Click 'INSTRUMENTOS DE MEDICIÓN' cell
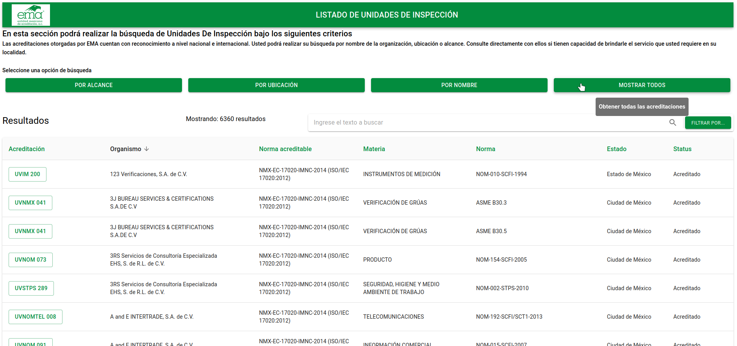Screen dimensions: 737x346 click(402, 174)
